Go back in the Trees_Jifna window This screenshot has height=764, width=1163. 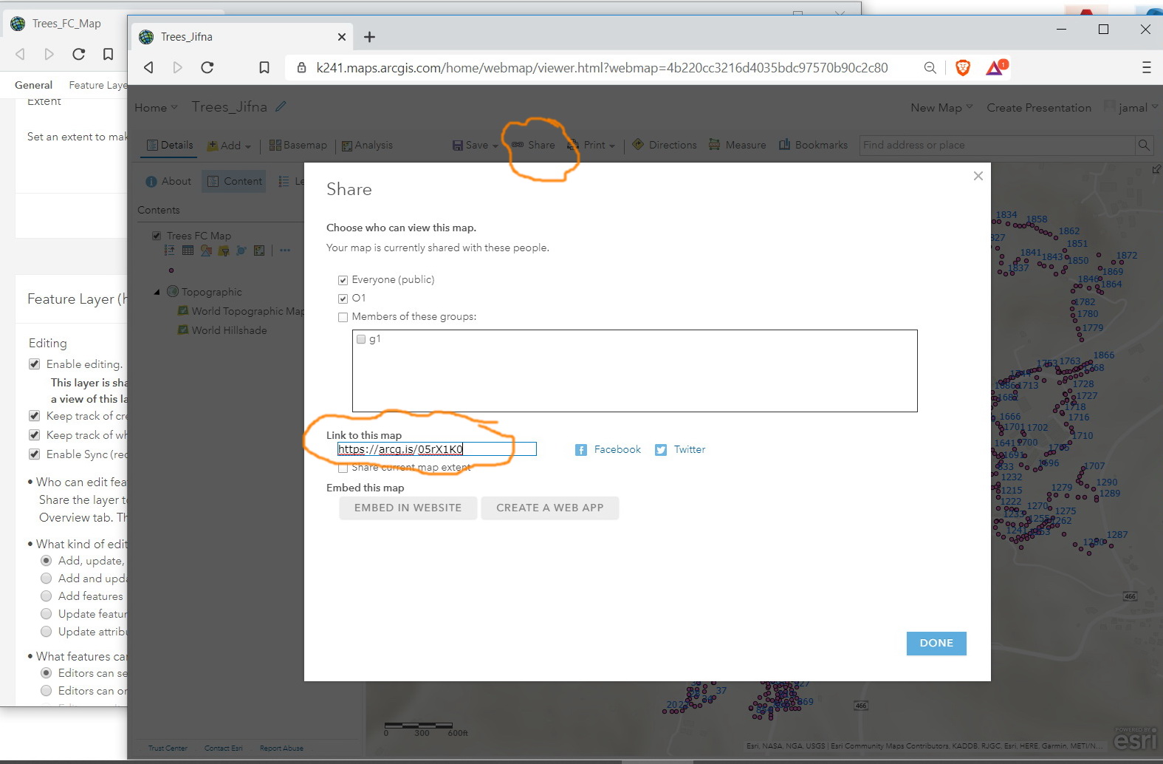coord(148,68)
